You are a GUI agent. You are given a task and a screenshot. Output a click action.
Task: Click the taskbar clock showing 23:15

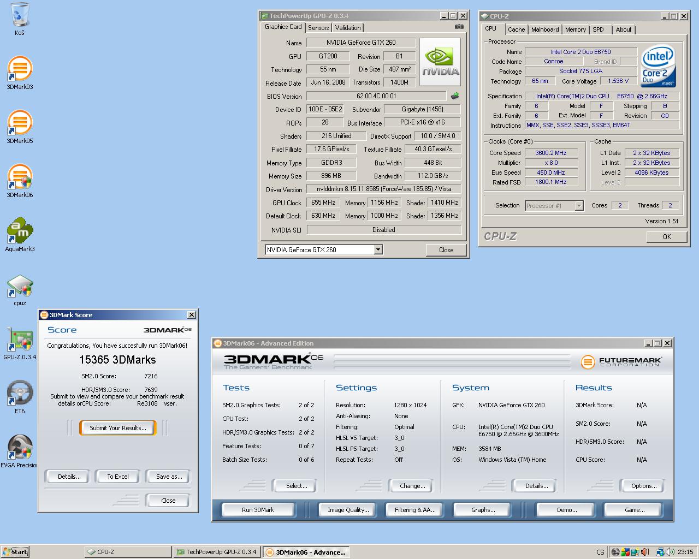[685, 552]
